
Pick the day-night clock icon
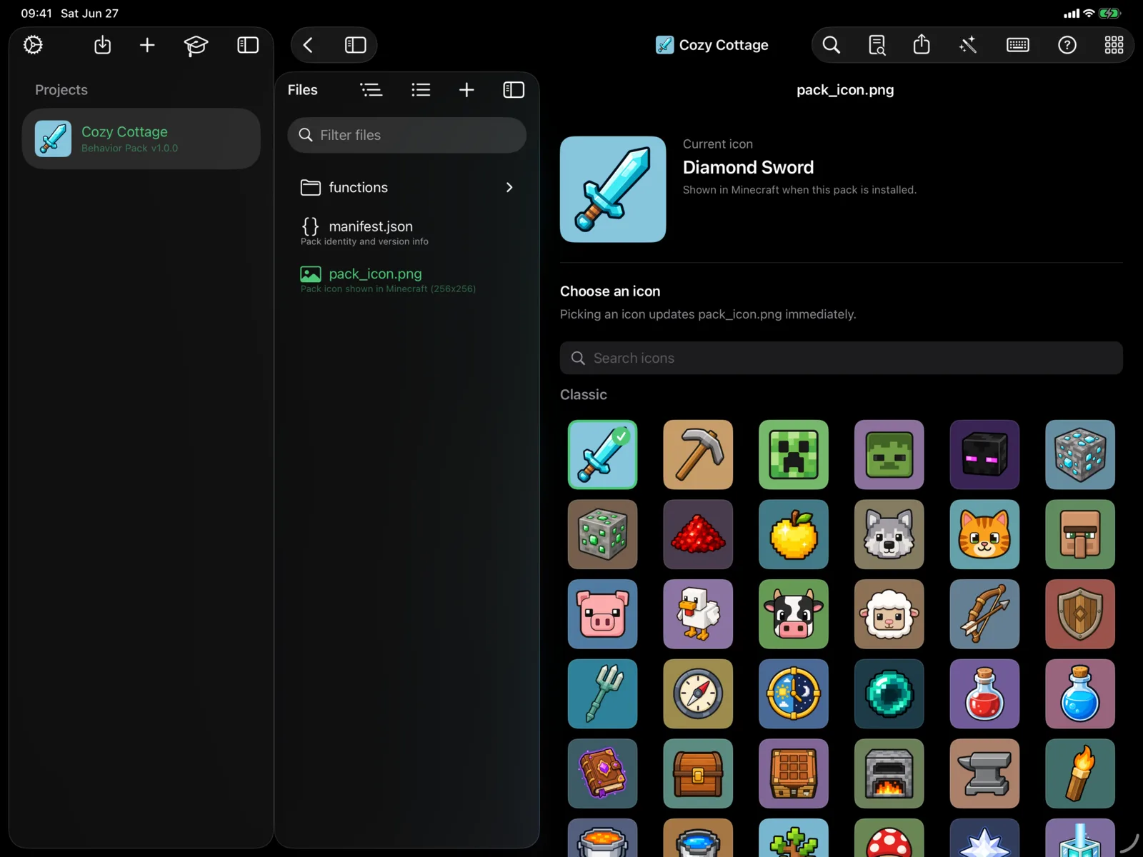794,694
